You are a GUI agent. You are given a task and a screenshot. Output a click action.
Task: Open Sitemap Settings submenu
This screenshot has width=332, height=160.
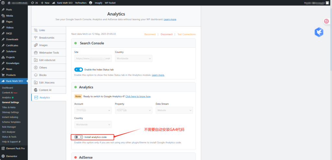click(10, 112)
